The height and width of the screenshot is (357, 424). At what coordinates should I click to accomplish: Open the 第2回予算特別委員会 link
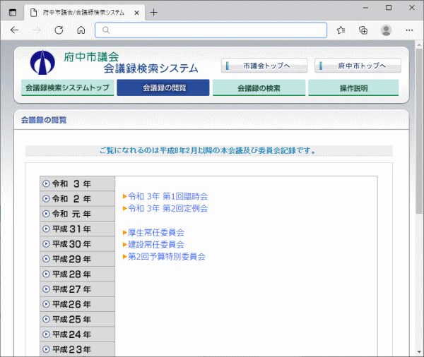click(x=167, y=256)
